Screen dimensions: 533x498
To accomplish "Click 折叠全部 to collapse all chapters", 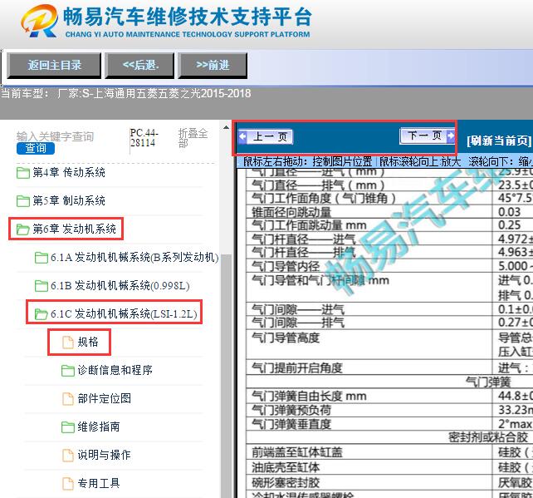I will [x=193, y=137].
